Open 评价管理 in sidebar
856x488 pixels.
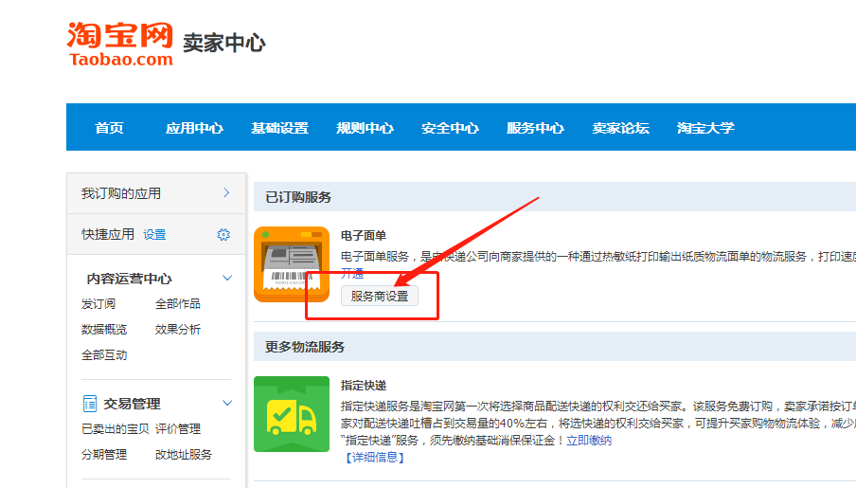(x=178, y=429)
